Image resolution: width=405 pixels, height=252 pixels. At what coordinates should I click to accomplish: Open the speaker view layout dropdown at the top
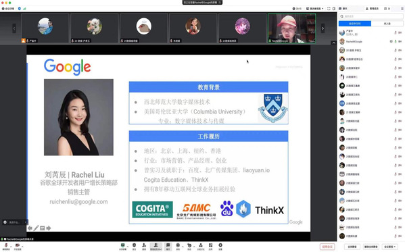pos(314,9)
